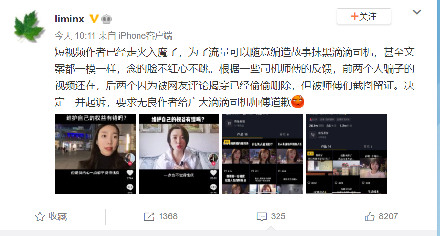The image size is (440, 236).
Task: Click the comment bubble icon
Action: pos(262,216)
